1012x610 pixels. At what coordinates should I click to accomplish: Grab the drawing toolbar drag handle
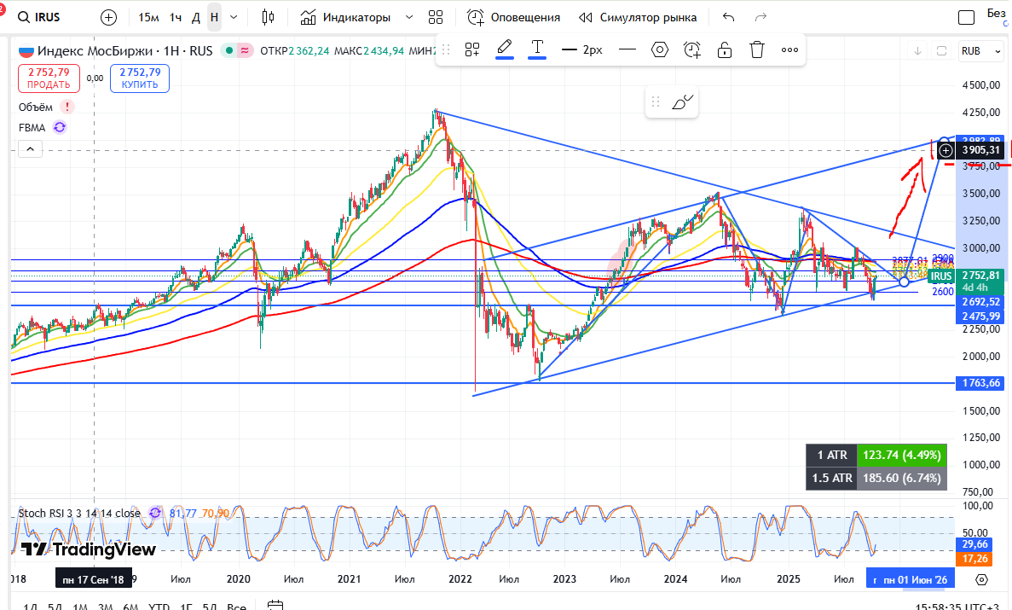(x=445, y=49)
